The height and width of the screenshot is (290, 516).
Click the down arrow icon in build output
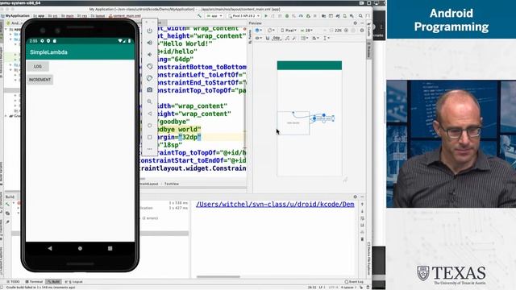point(362,211)
